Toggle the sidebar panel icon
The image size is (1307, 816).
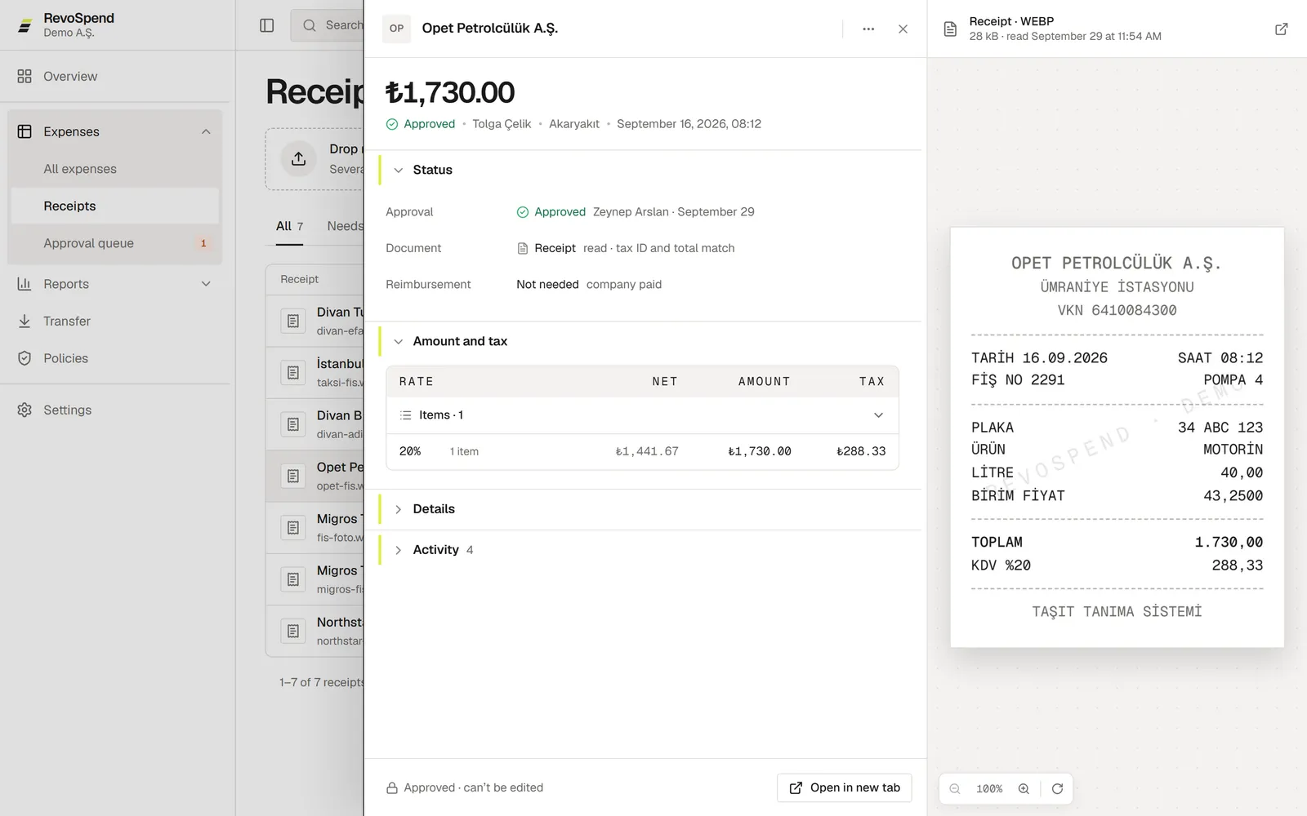(267, 25)
